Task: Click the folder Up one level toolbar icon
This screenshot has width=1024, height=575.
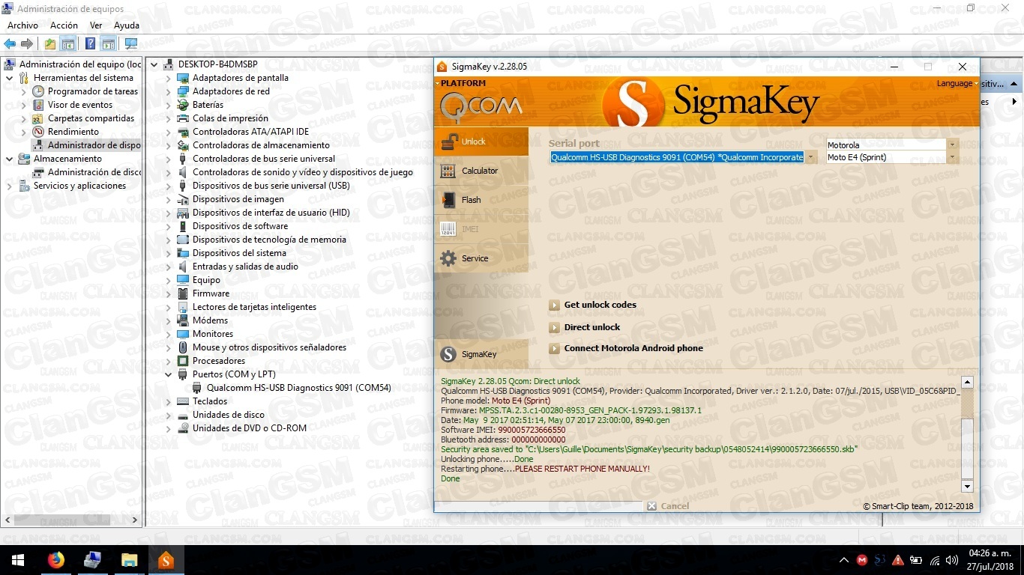Action: [x=49, y=44]
